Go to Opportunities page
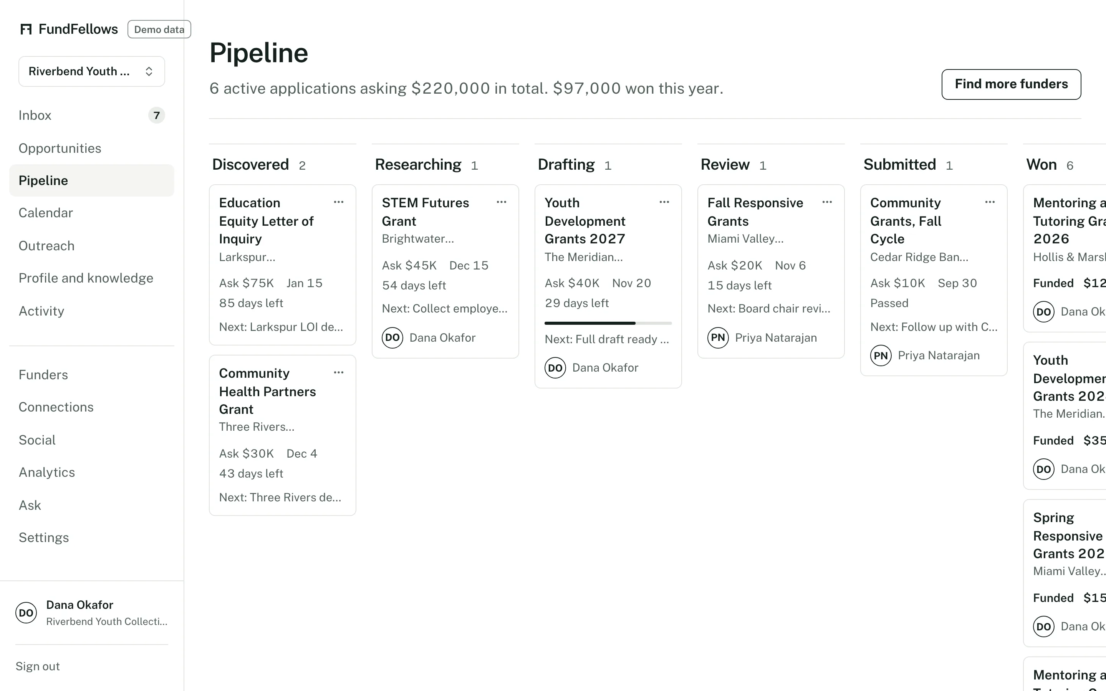This screenshot has height=691, width=1106. 91,148
